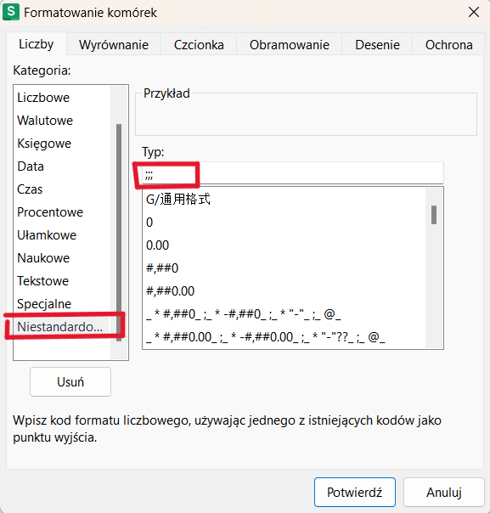The height and width of the screenshot is (513, 490).
Task: Open the Ochrona tab
Action: point(448,45)
